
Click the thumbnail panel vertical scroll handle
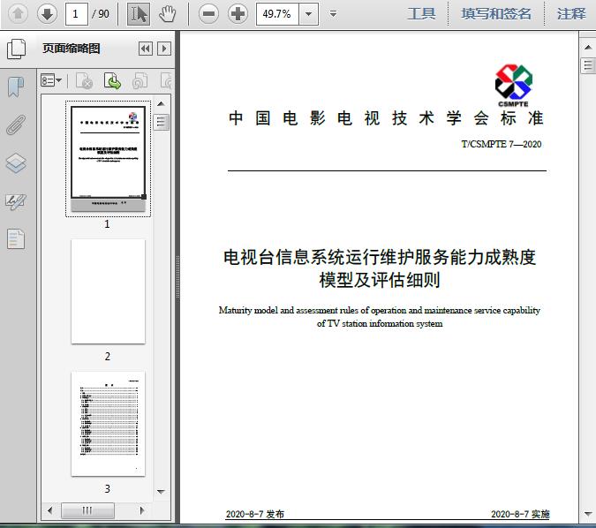point(162,122)
